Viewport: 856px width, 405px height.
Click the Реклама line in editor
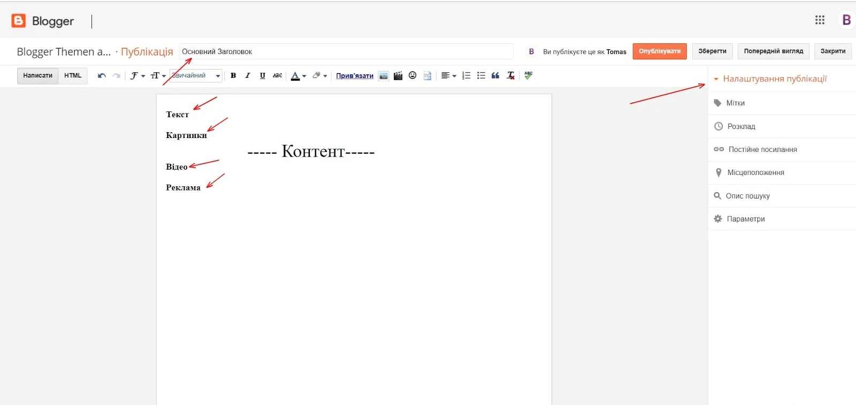point(183,188)
